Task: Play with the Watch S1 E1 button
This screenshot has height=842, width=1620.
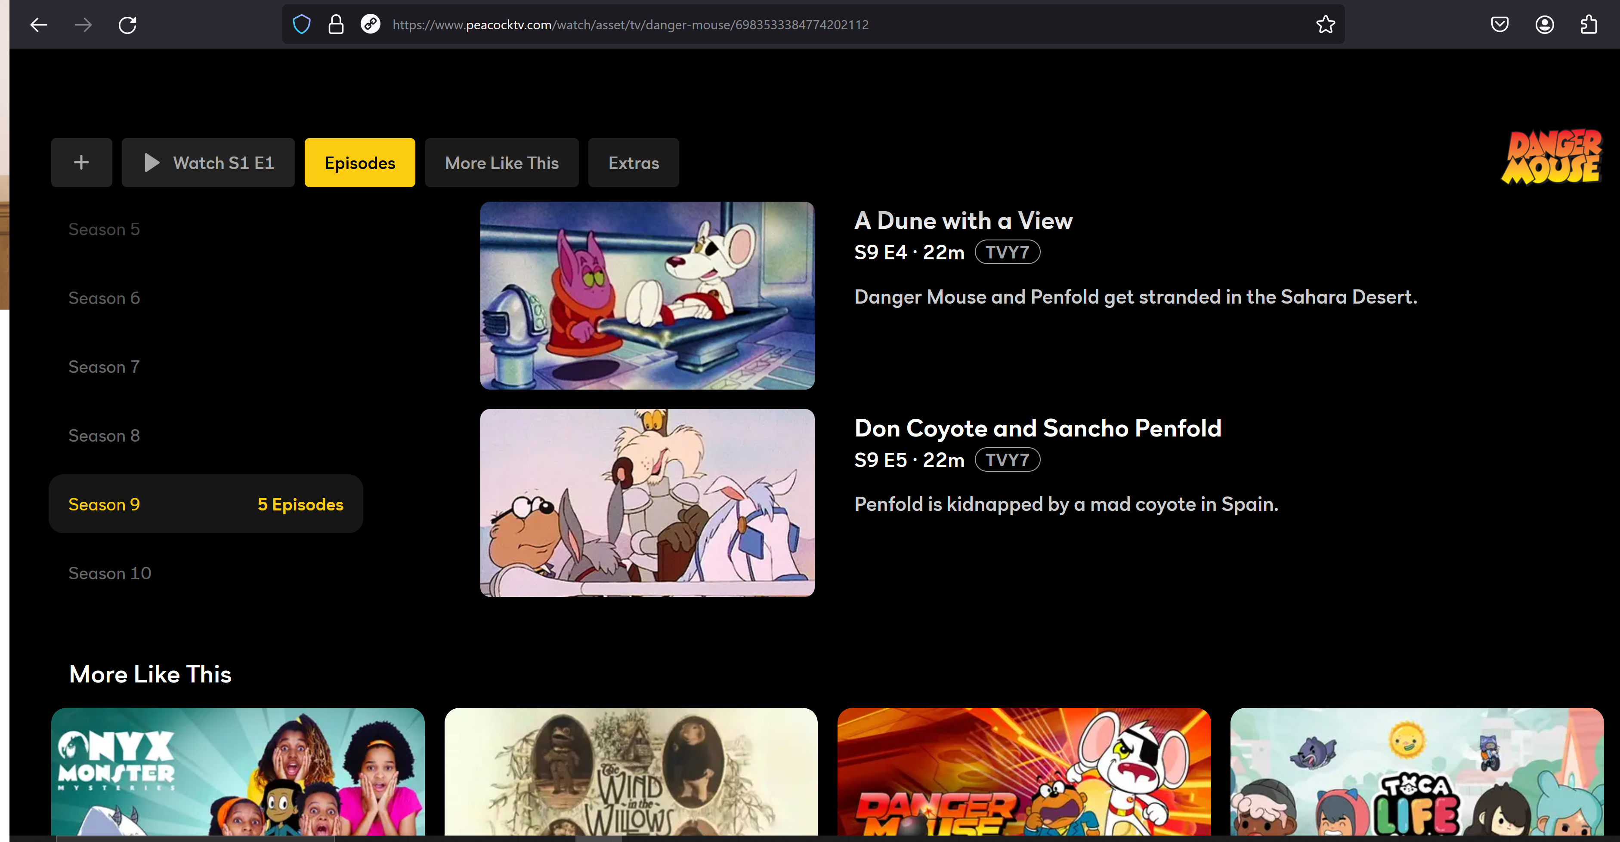Action: point(208,162)
